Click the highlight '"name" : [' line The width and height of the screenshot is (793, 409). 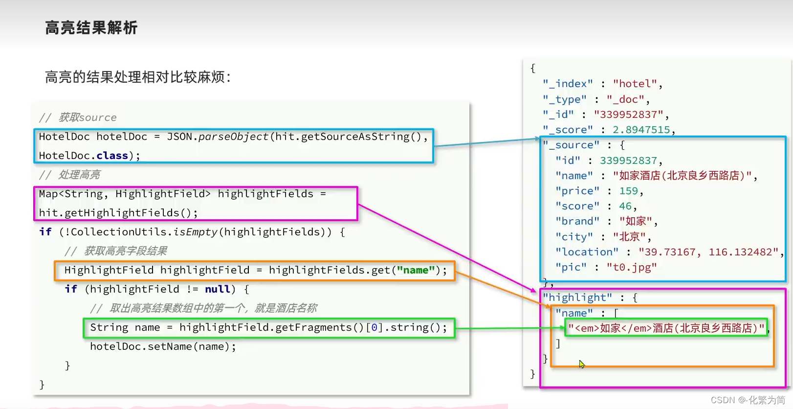(x=587, y=313)
